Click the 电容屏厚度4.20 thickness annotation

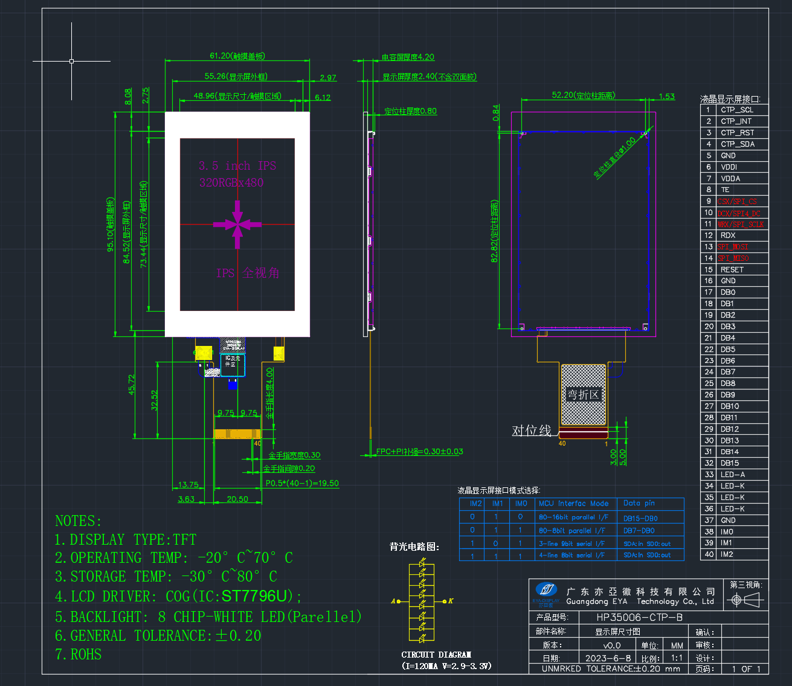408,57
